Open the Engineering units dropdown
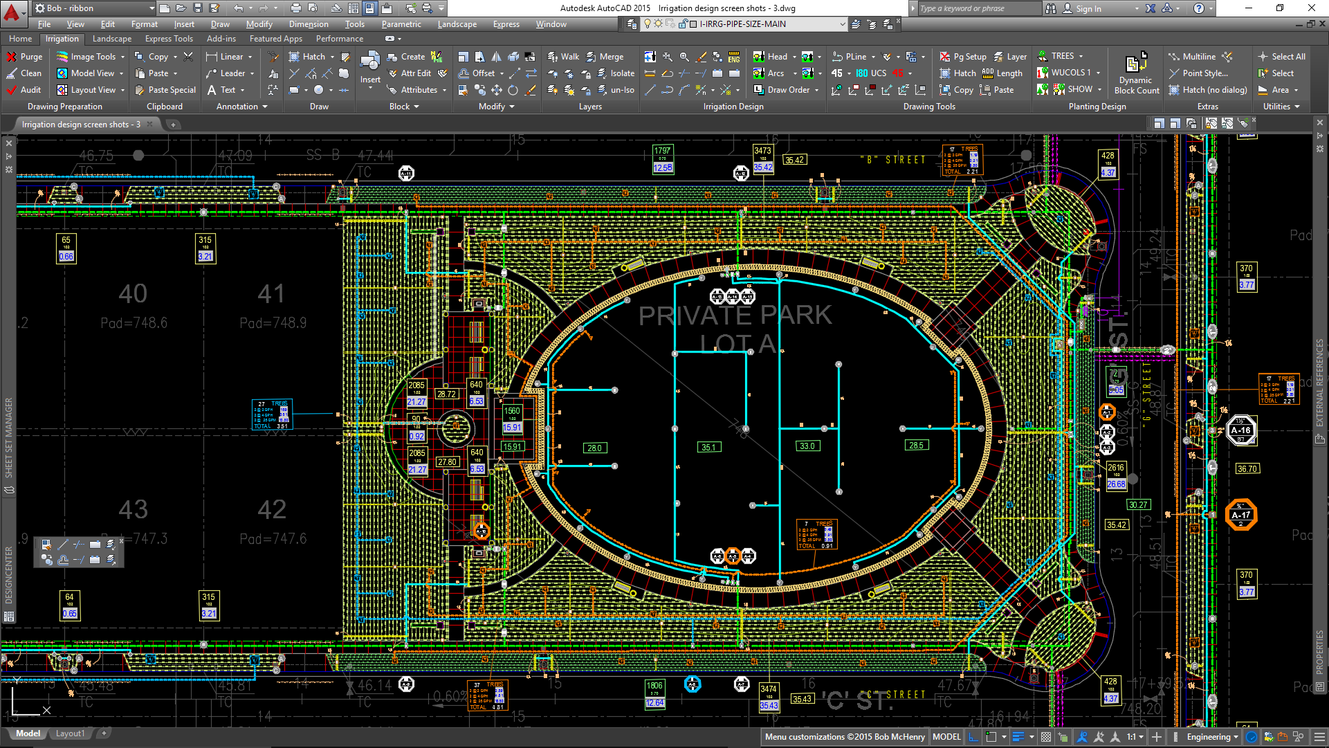The width and height of the screenshot is (1329, 748). coord(1212,737)
